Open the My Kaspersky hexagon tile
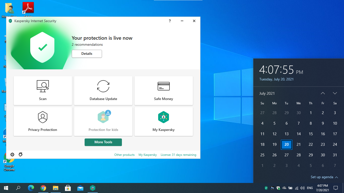The width and height of the screenshot is (344, 193). point(164,122)
